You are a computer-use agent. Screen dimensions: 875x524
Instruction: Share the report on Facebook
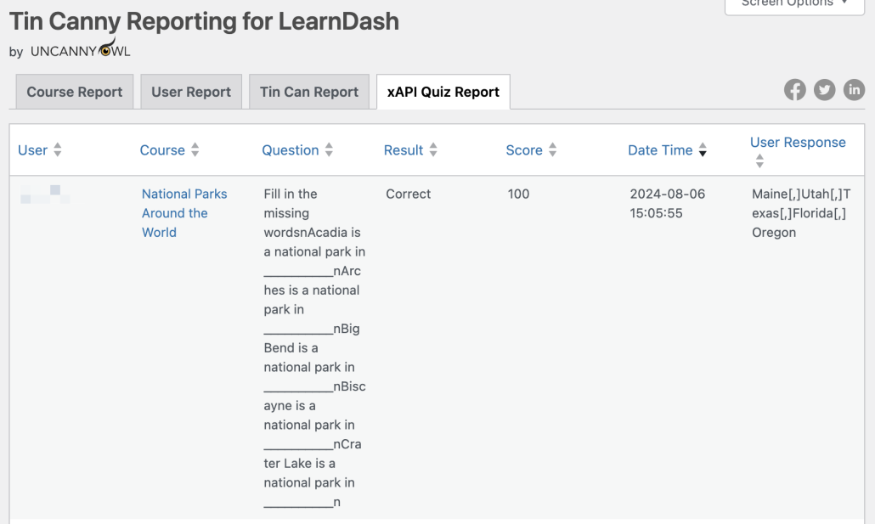794,88
